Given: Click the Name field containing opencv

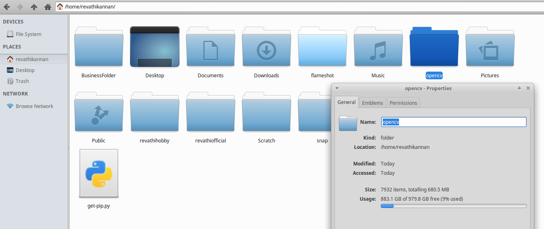Looking at the screenshot, I should click(454, 122).
